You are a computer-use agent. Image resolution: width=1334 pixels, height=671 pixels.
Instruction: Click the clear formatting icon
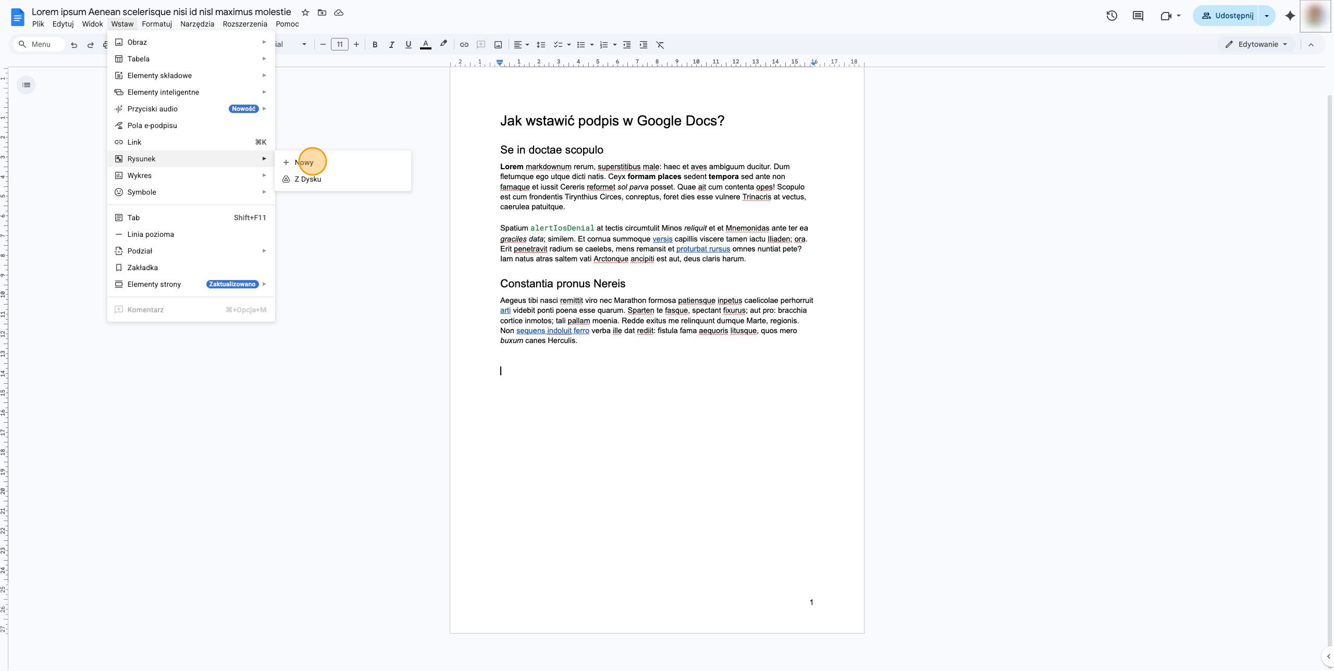(x=660, y=45)
